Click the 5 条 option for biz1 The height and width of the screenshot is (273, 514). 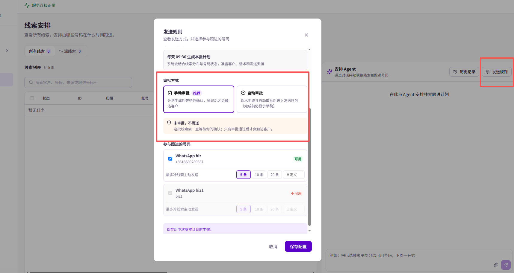click(x=243, y=209)
